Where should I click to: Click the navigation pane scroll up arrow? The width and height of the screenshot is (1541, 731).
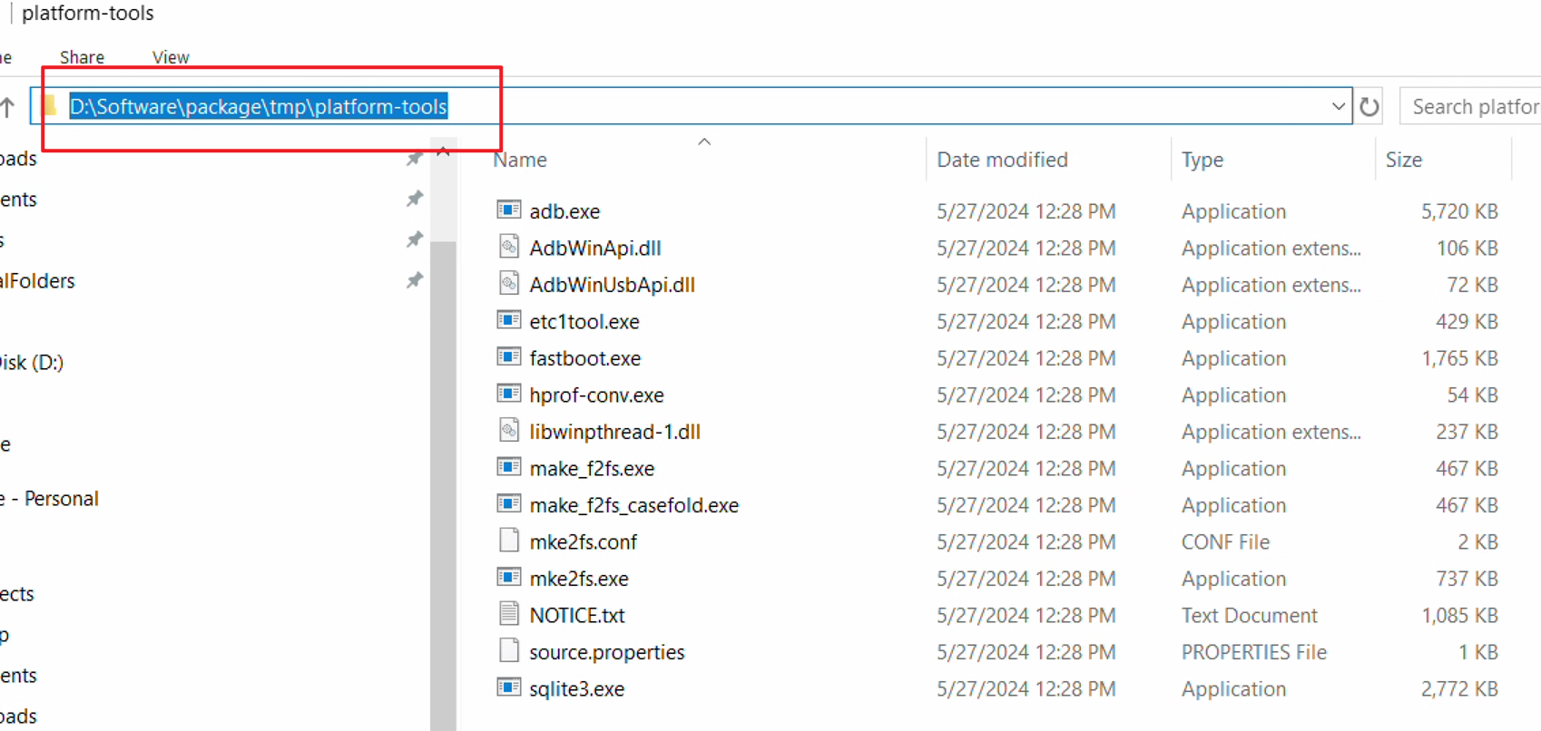443,151
